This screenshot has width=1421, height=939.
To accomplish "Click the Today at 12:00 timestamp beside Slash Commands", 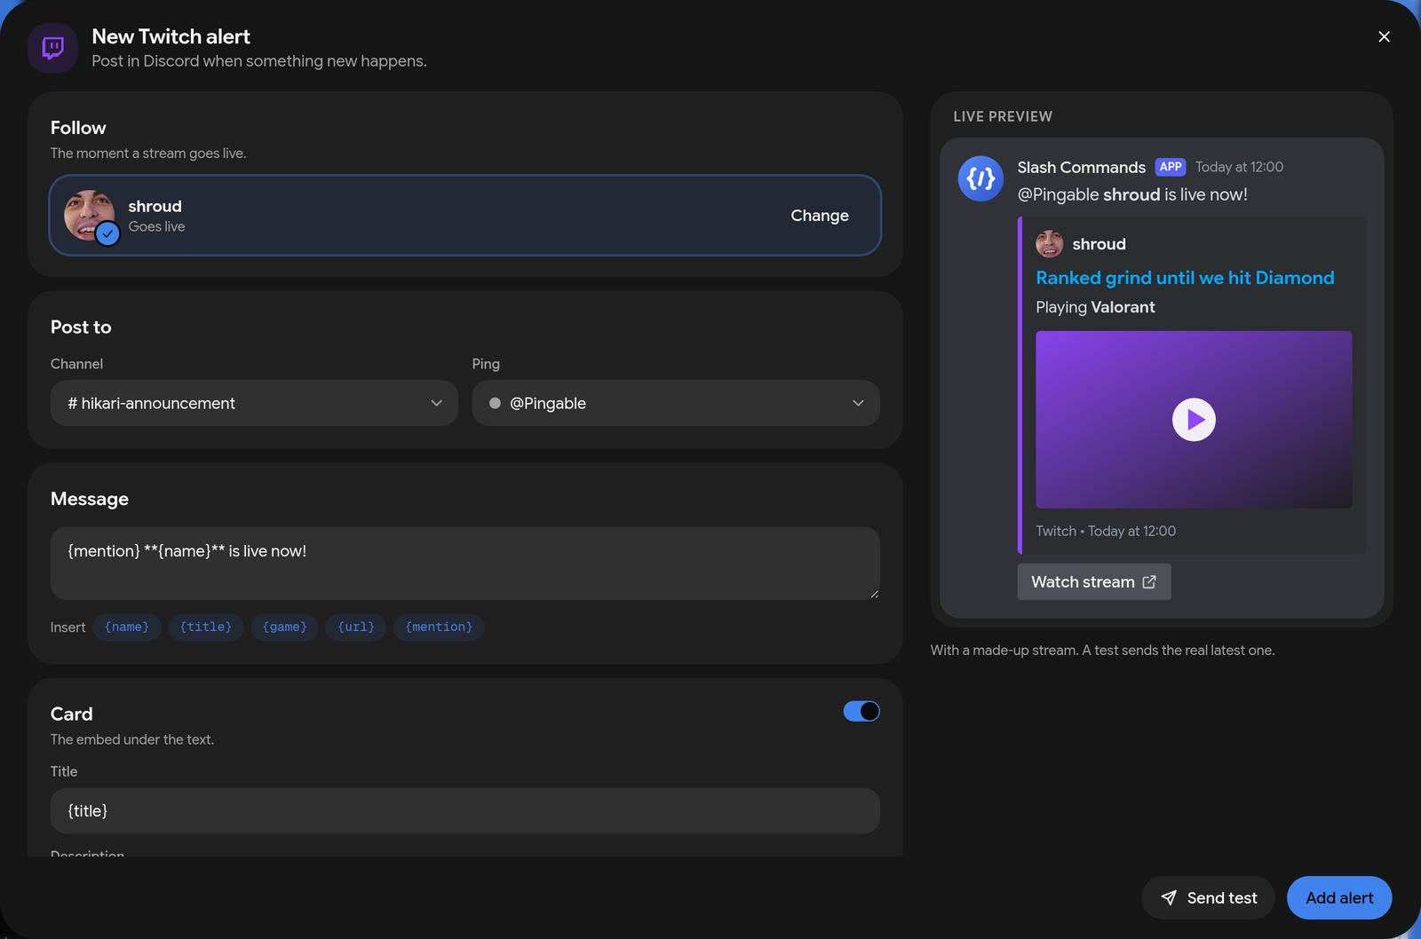I will click(x=1239, y=167).
